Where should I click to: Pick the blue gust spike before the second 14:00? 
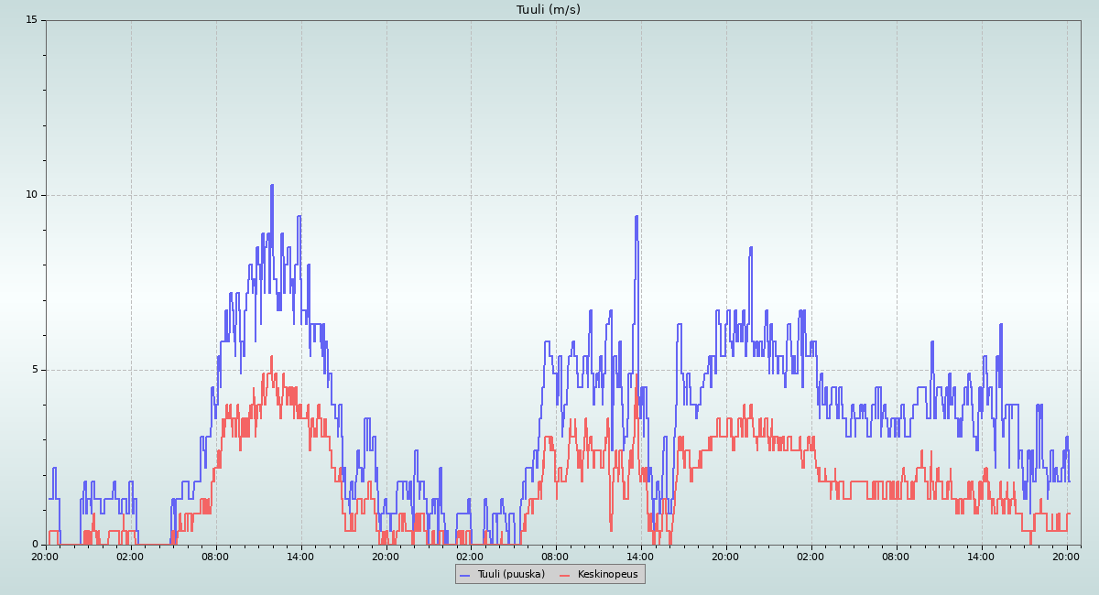(636, 217)
